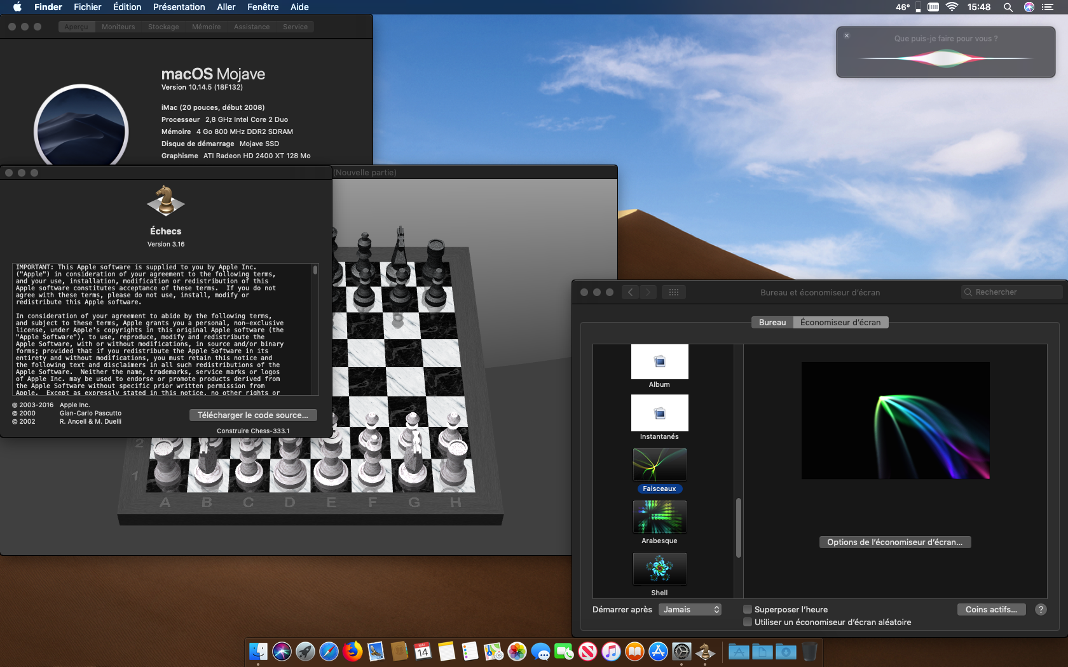Open Maps icon in the Dock
1068x667 pixels.
[x=493, y=651]
